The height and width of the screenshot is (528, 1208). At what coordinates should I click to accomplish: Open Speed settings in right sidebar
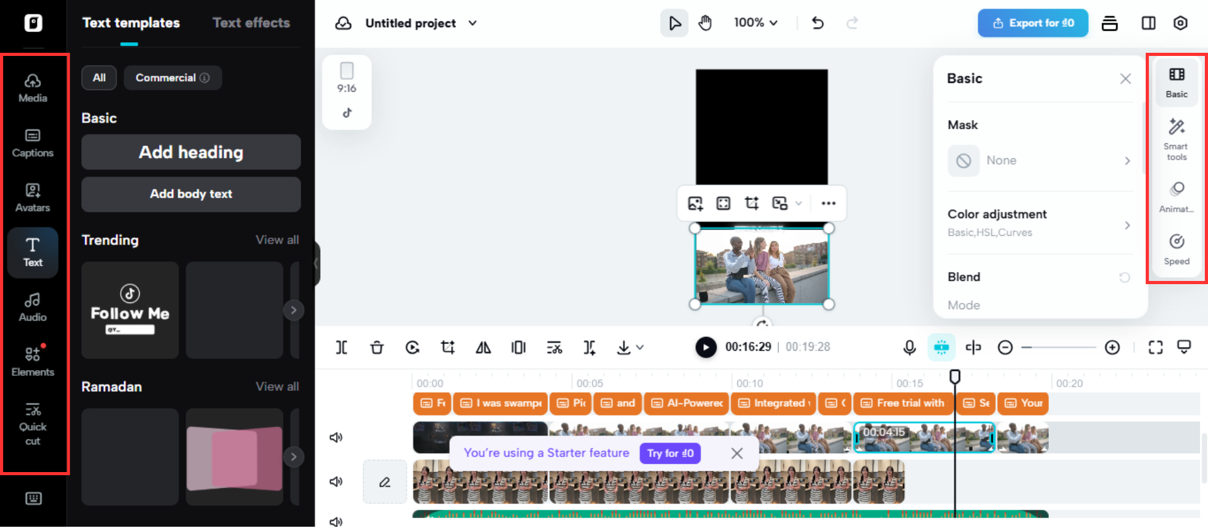(1177, 250)
